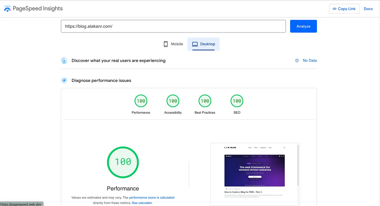Click the large Performance 100 gauge

click(123, 162)
